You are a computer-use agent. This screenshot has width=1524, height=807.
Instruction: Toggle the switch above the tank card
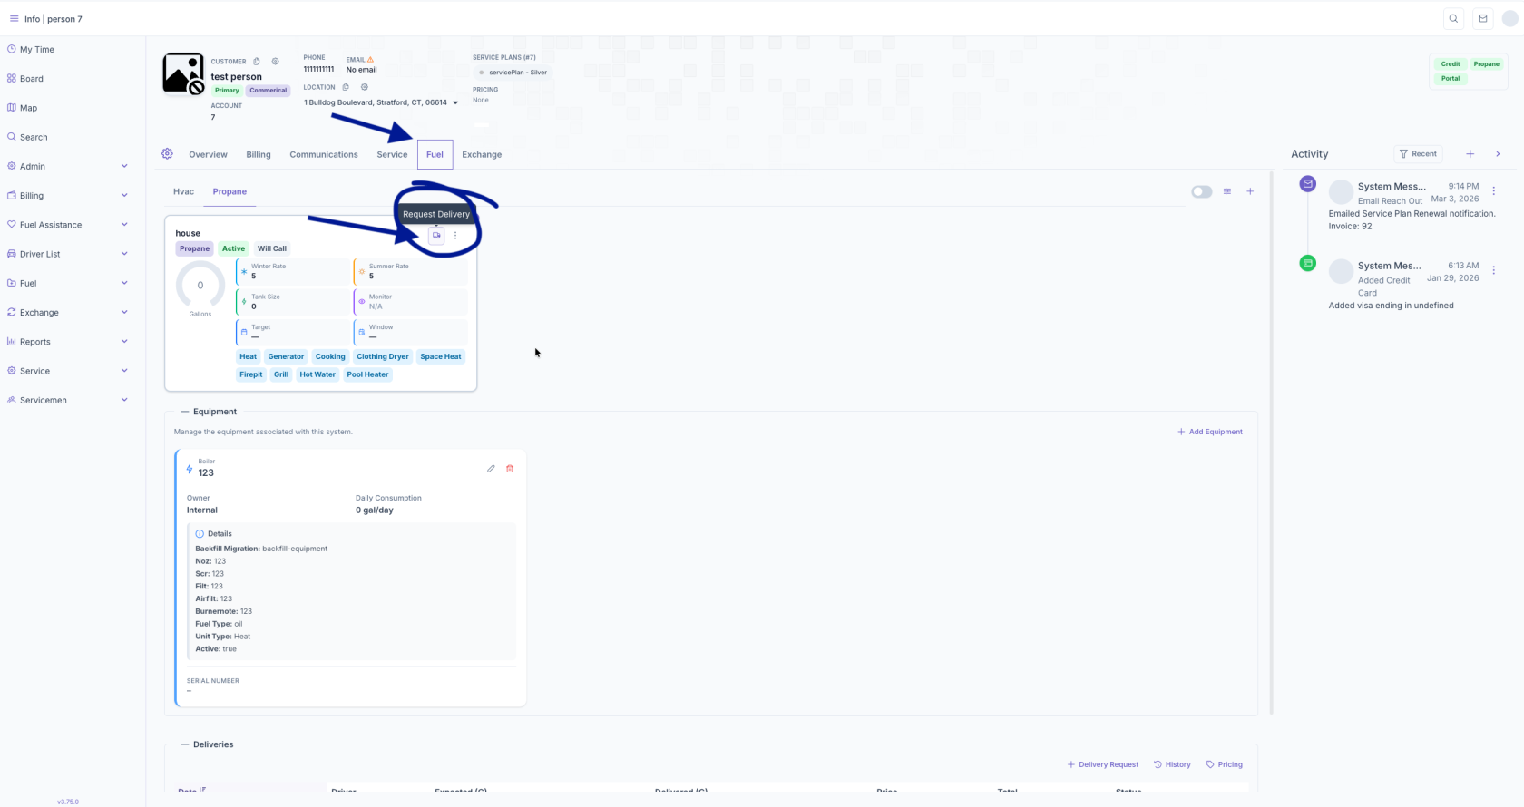[1201, 191]
